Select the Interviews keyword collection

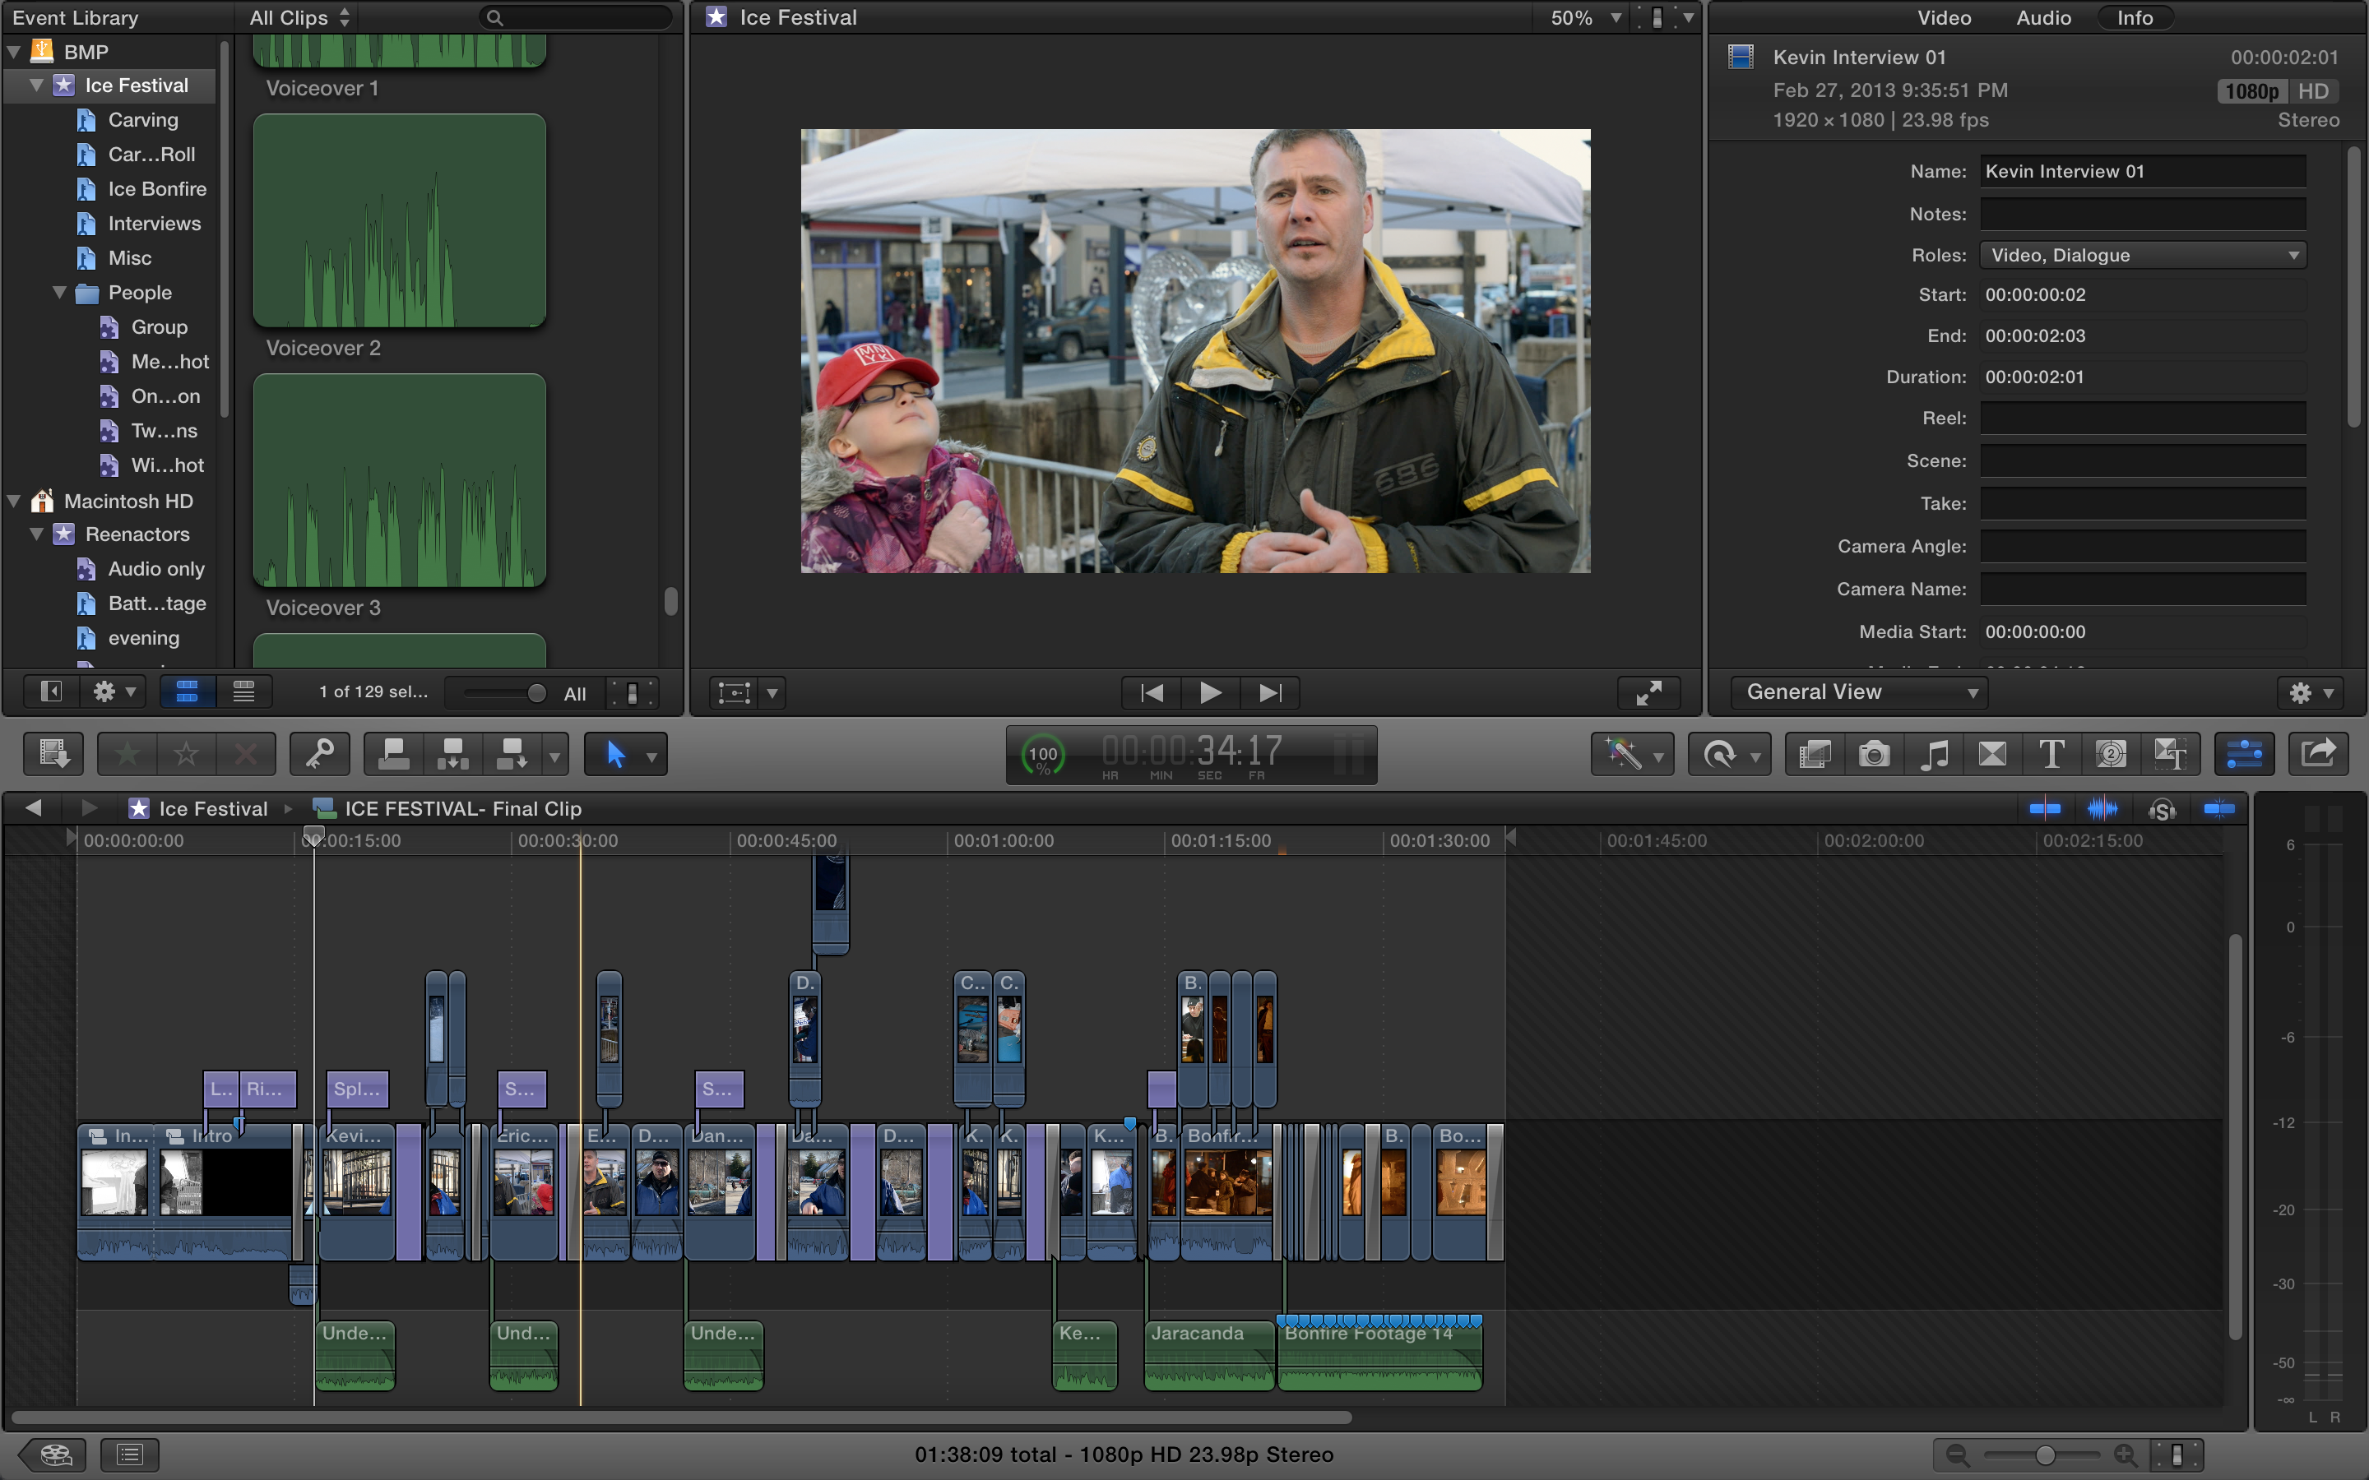point(154,223)
